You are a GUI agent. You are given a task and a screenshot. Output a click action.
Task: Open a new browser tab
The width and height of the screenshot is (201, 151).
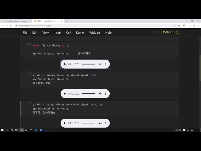click(x=67, y=21)
